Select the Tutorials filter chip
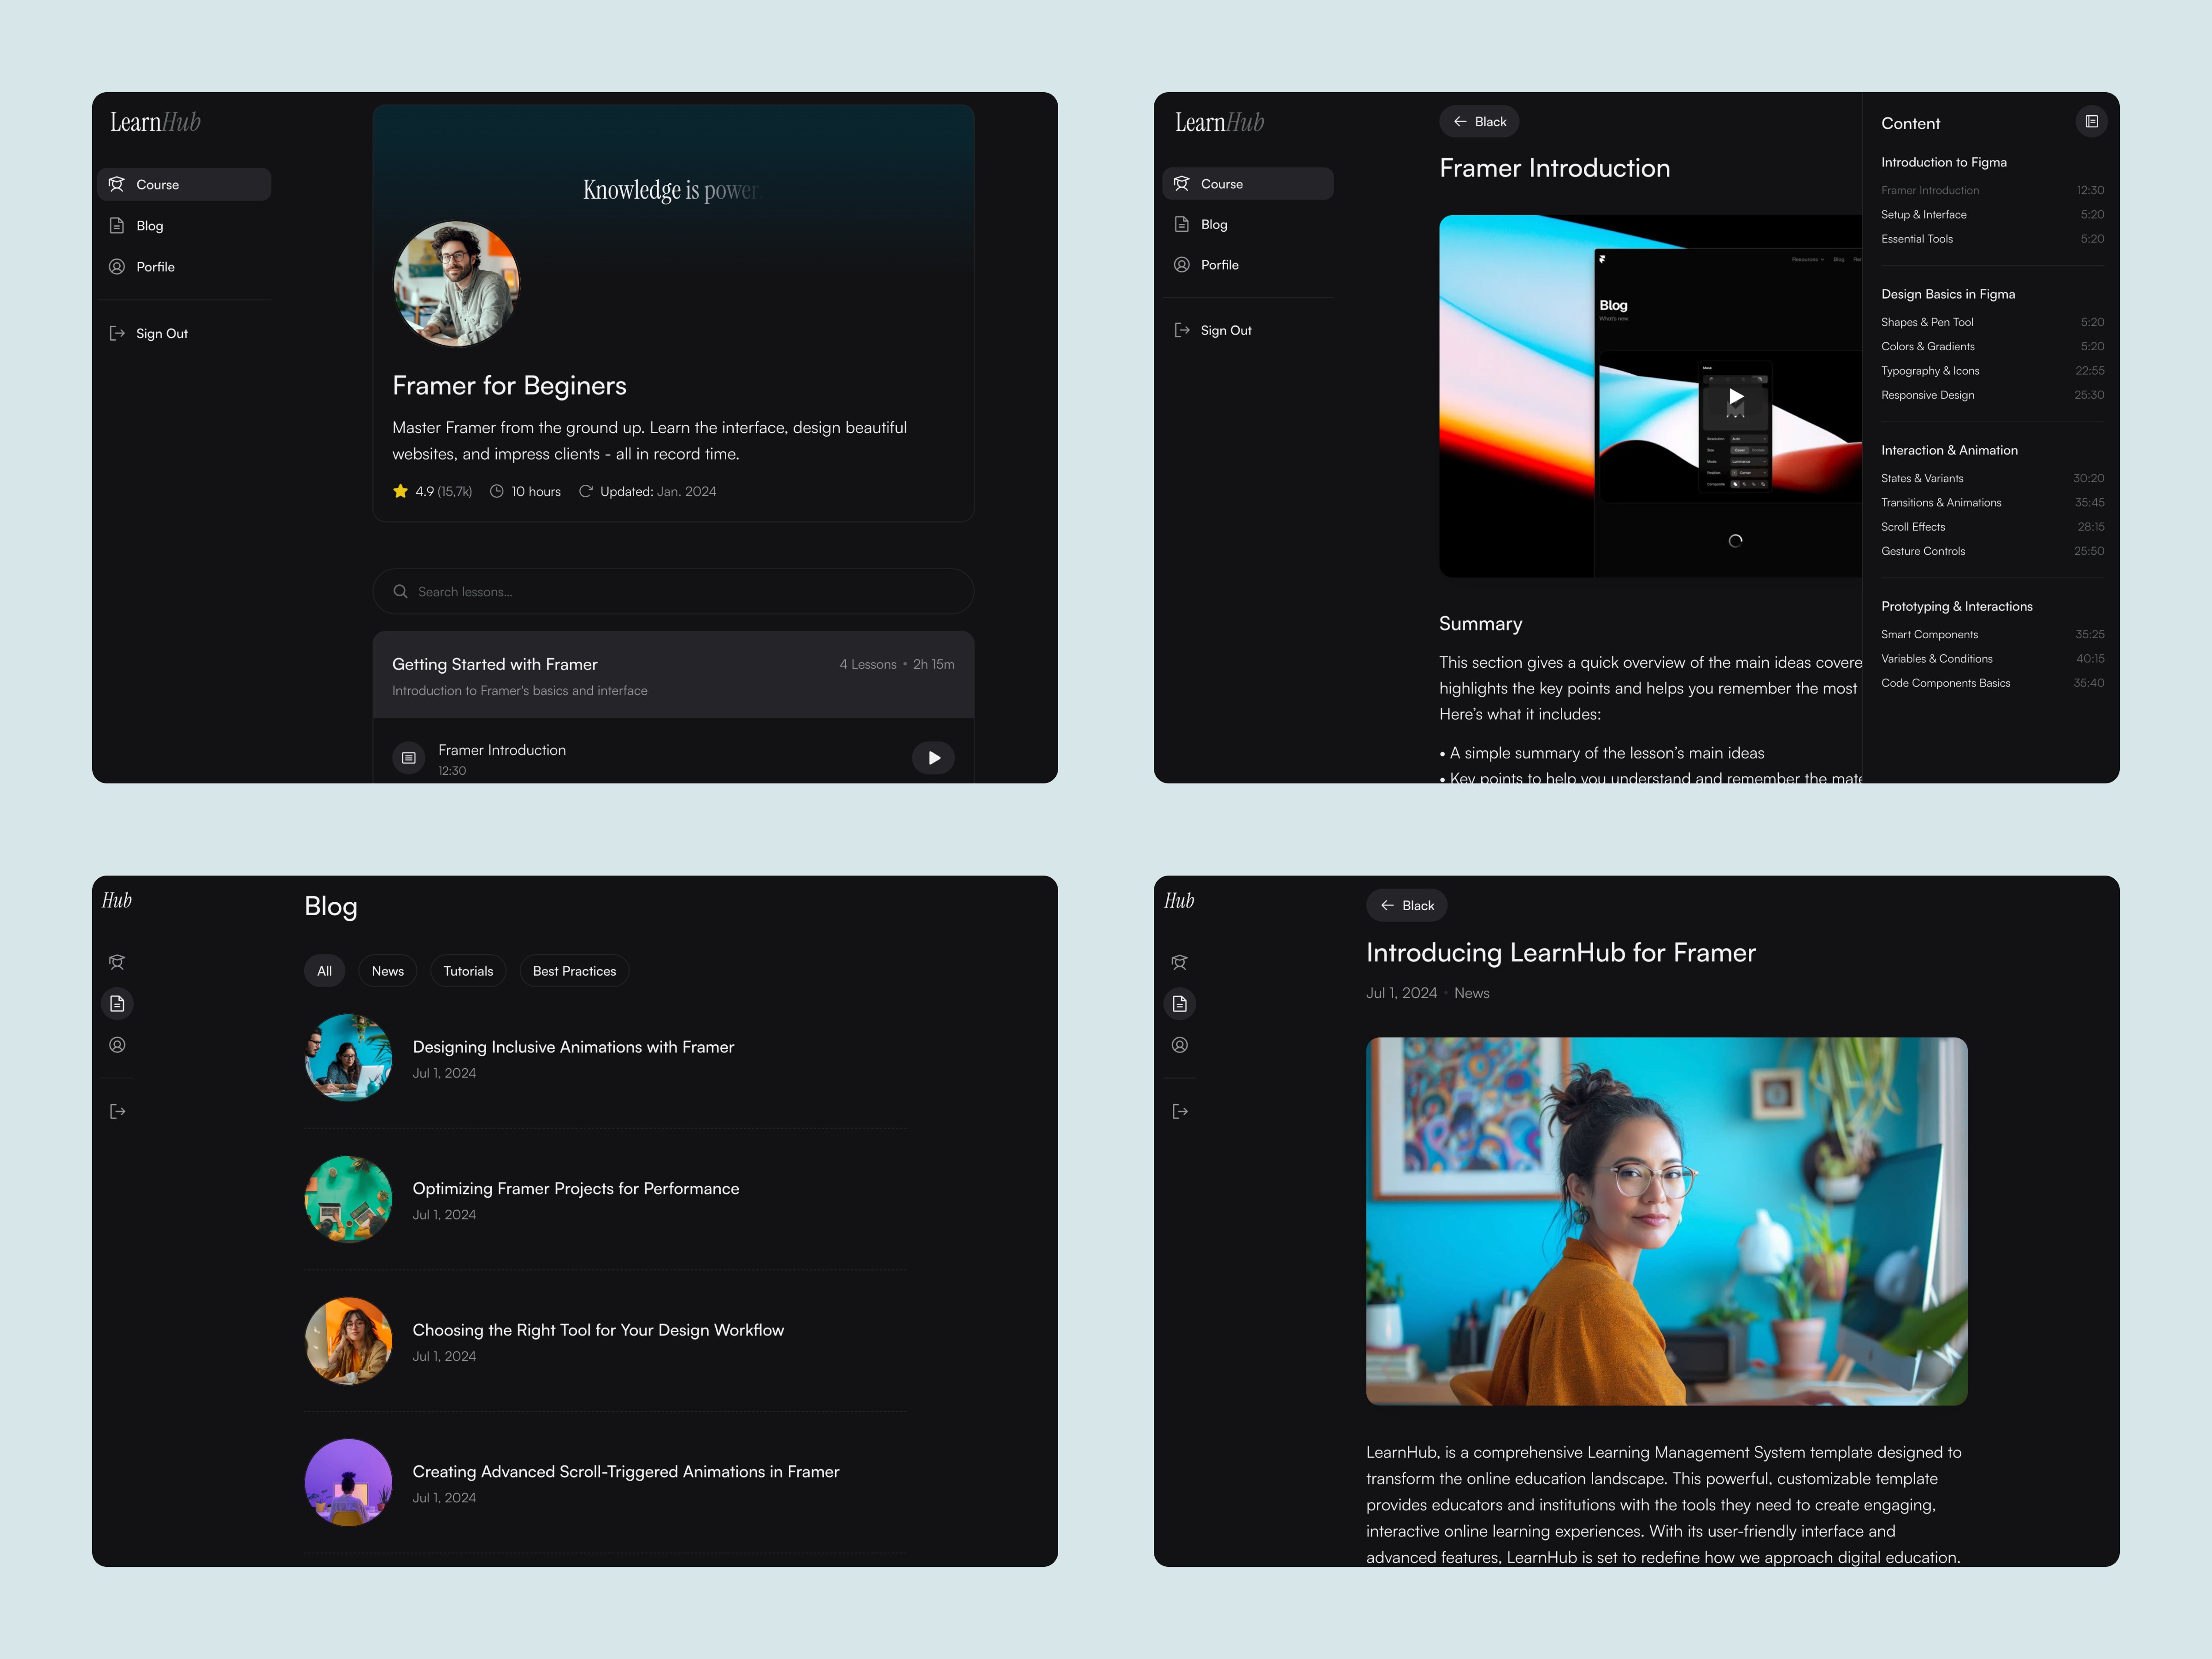This screenshot has height=1659, width=2212. (x=468, y=971)
